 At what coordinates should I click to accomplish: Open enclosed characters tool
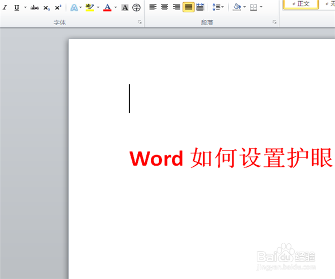tap(136, 8)
